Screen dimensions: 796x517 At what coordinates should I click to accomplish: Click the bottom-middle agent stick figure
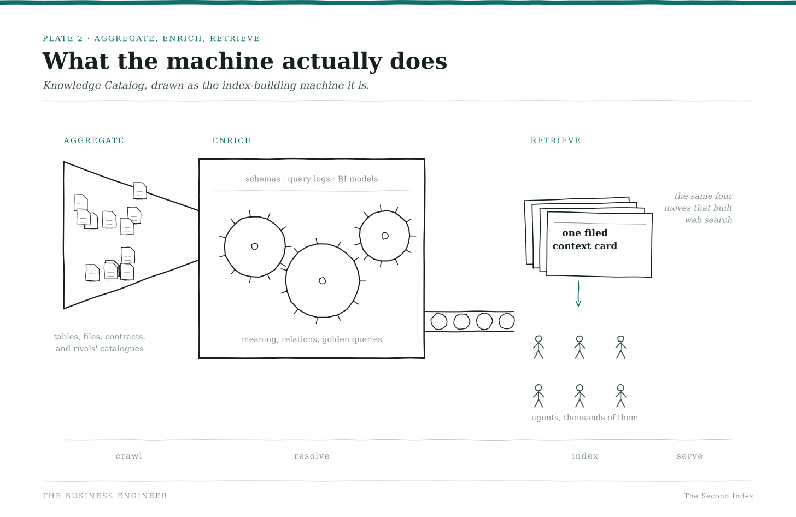coord(580,396)
